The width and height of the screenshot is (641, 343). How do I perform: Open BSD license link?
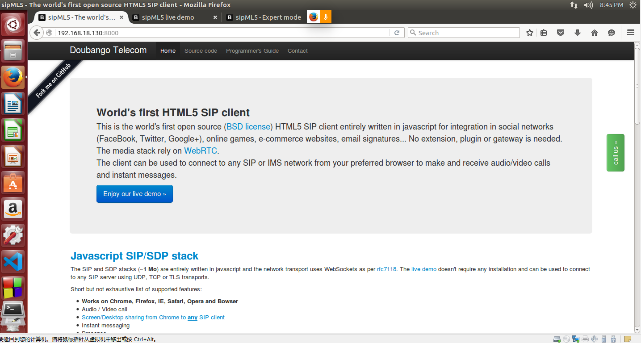click(x=248, y=127)
